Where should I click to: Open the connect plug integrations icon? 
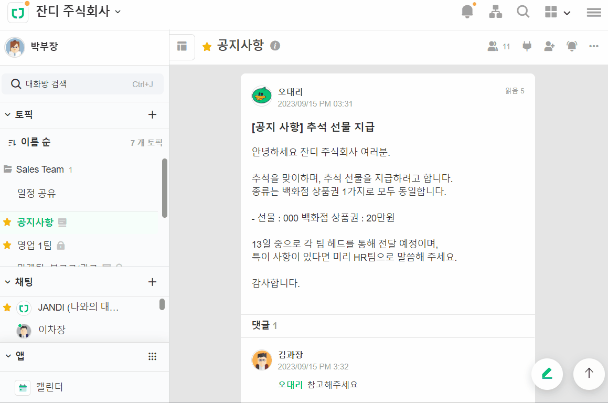tap(527, 47)
